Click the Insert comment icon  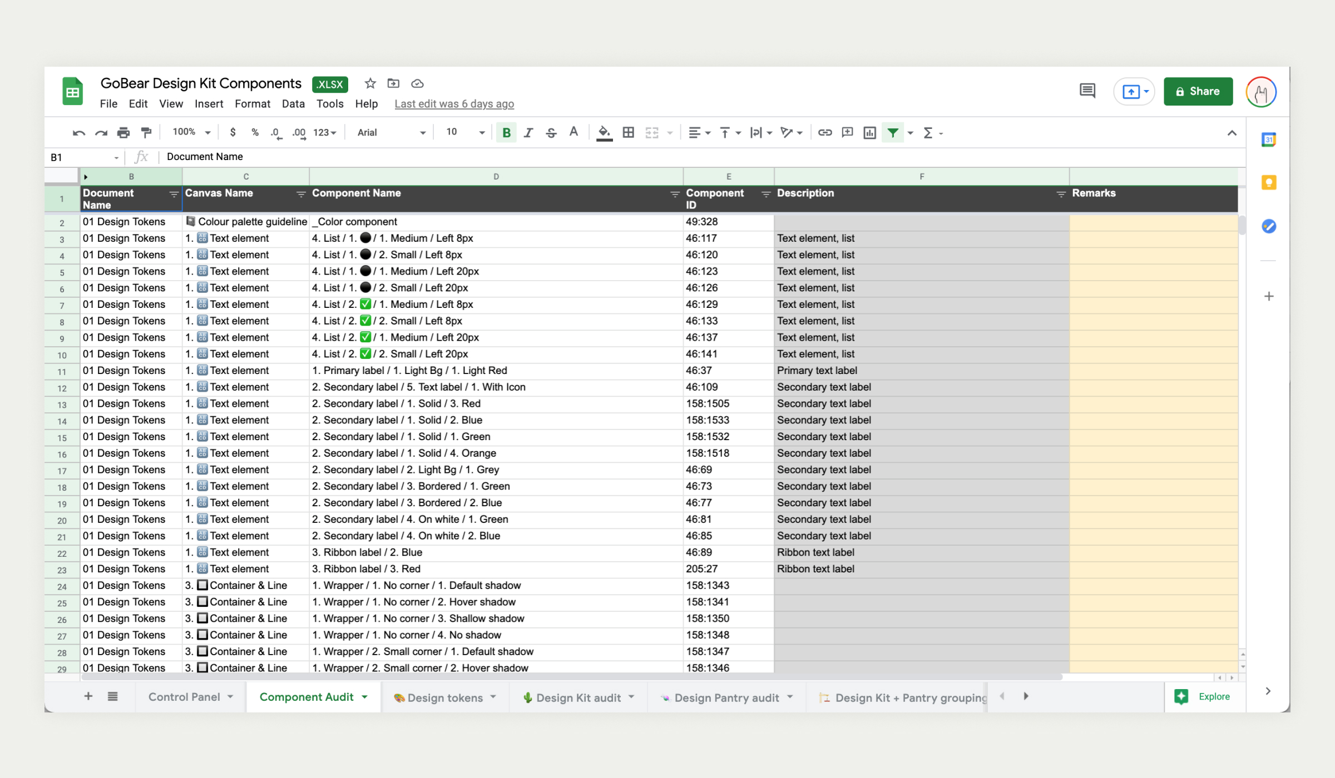847,132
